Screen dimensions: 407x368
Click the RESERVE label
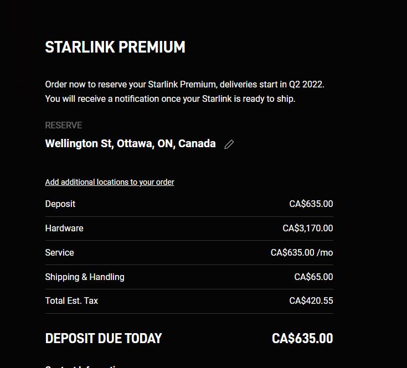pos(64,126)
